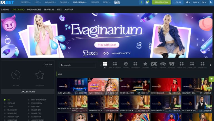Open Speed Baccarat game thumbnail
This screenshot has width=214, height=121.
tap(166, 86)
